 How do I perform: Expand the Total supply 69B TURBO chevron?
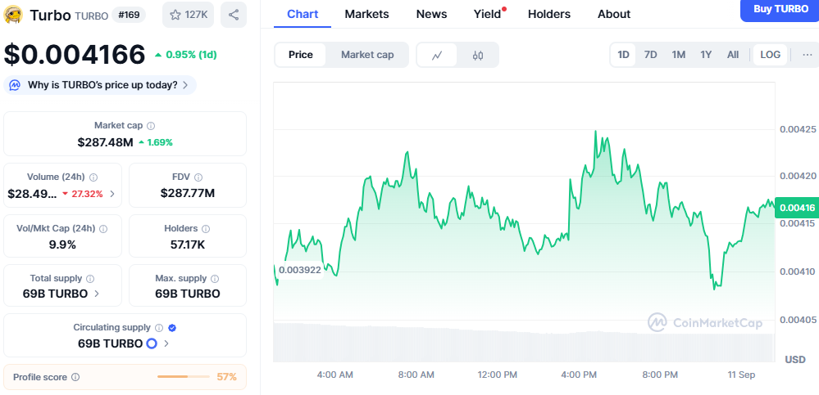tap(98, 294)
